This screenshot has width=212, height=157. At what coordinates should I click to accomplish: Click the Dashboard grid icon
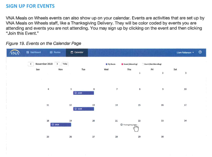[x=27, y=52]
